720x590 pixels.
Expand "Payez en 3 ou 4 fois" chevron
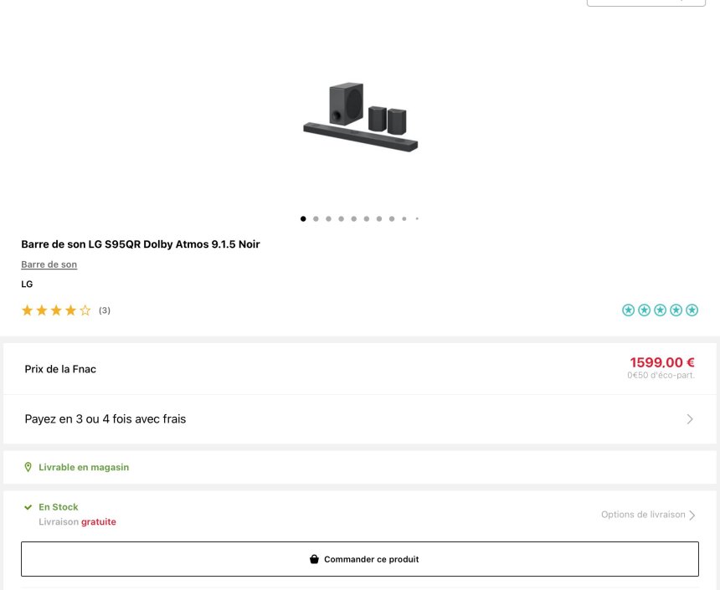[690, 419]
